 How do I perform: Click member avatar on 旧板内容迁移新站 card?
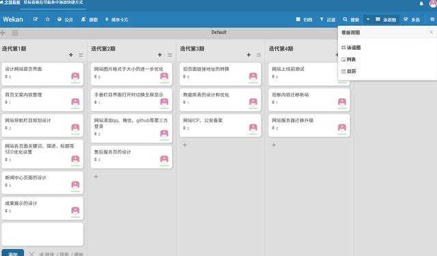[x=342, y=102]
